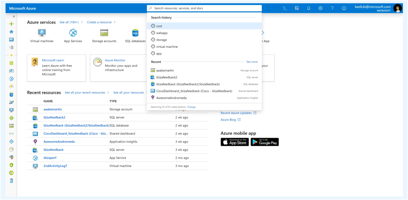Open the Dashboard sidebar icon
The width and height of the screenshot is (408, 200).
click(11, 39)
